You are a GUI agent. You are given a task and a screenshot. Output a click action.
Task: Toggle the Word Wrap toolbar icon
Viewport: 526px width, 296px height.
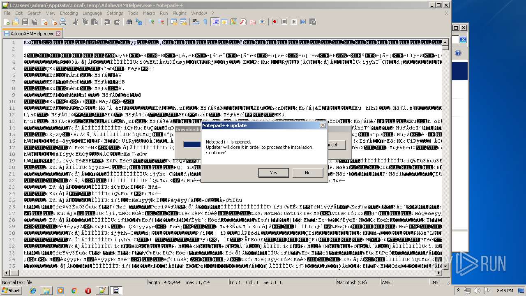click(196, 22)
